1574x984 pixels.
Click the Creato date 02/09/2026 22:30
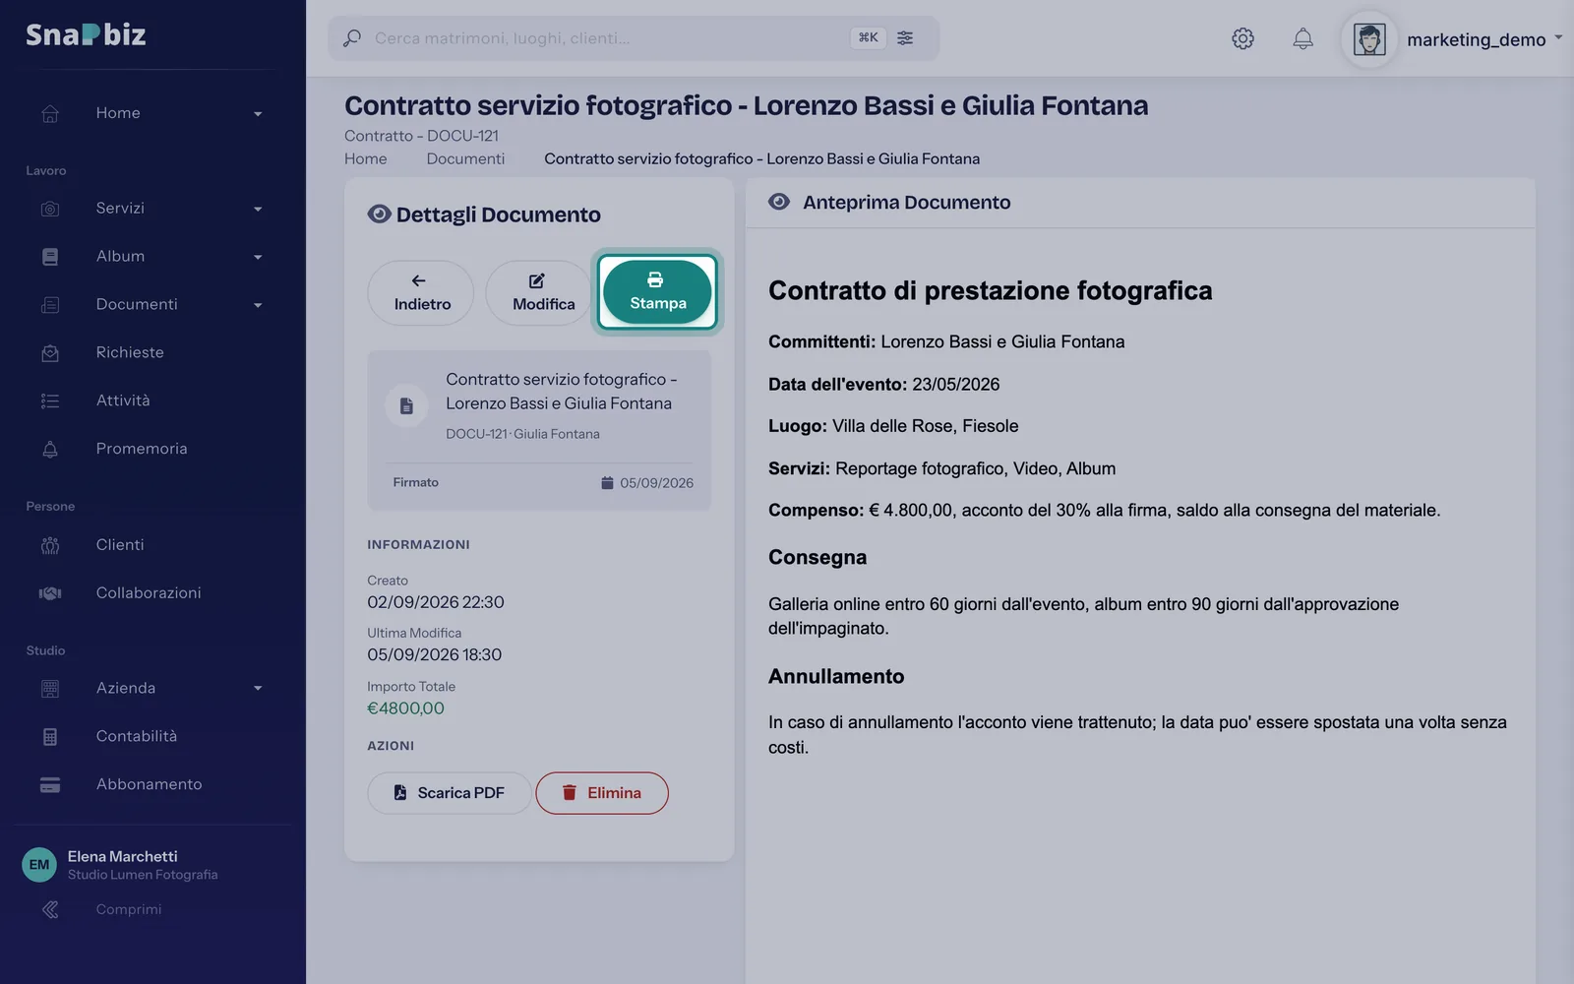pos(435,602)
